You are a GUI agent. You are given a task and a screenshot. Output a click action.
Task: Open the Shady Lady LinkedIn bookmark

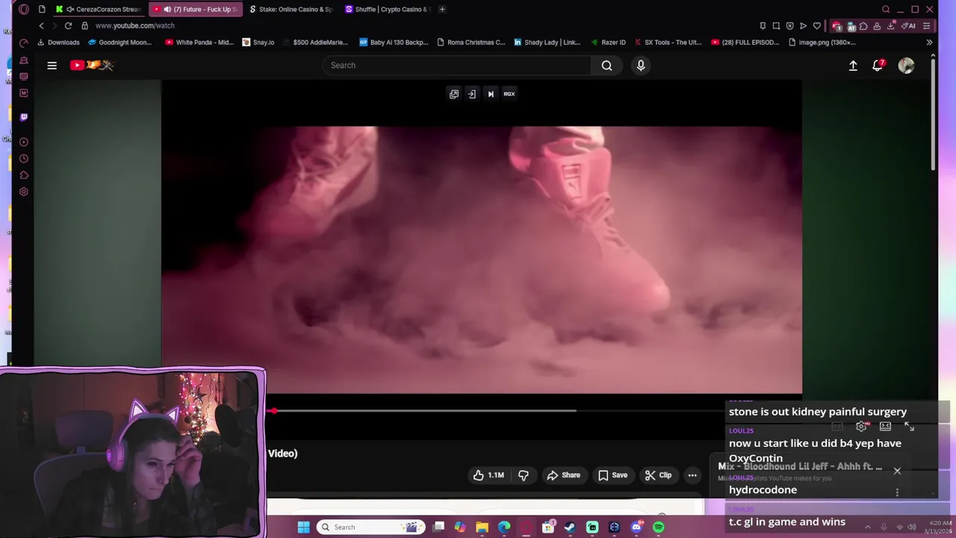pos(547,43)
